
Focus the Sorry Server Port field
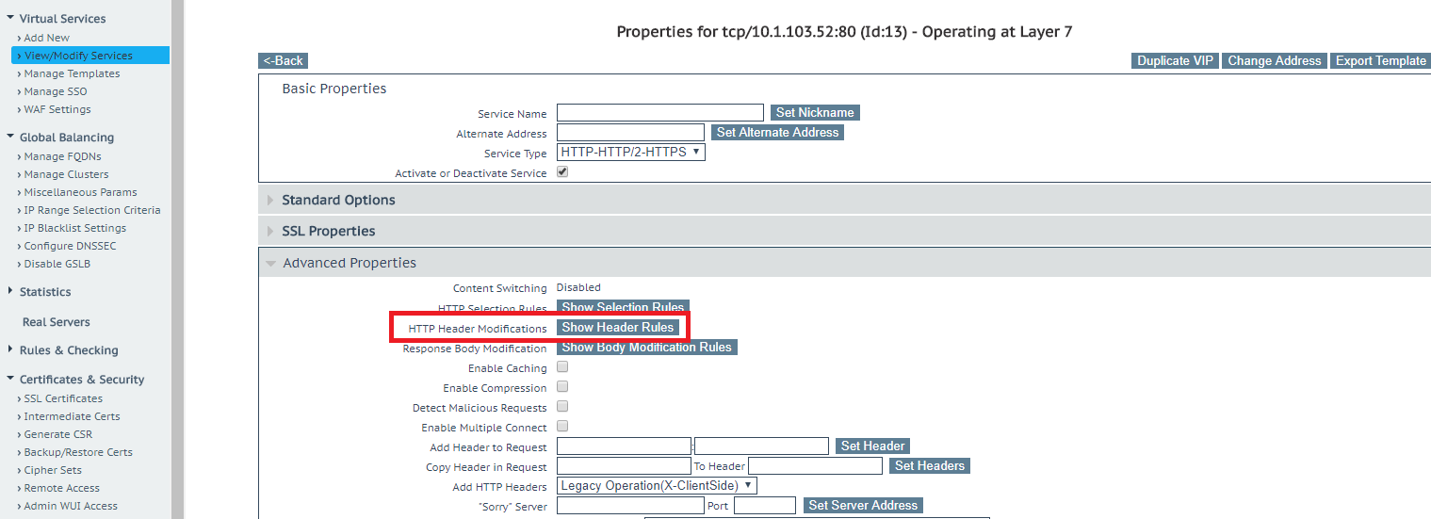(x=765, y=505)
